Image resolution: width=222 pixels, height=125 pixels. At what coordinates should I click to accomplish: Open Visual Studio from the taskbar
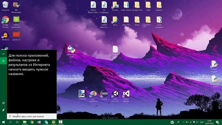(39, 122)
